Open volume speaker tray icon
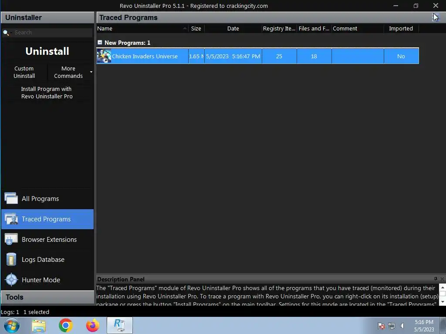 402,326
